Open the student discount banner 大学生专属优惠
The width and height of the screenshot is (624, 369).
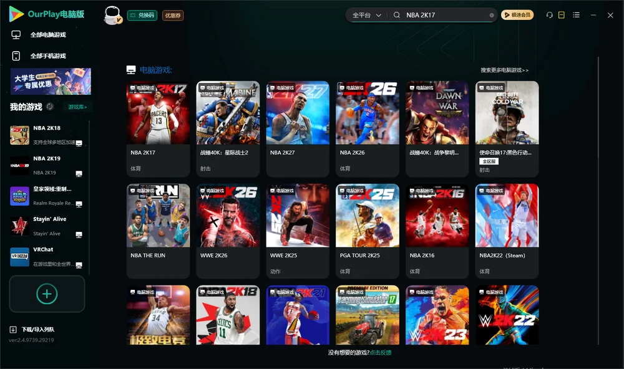[51, 81]
